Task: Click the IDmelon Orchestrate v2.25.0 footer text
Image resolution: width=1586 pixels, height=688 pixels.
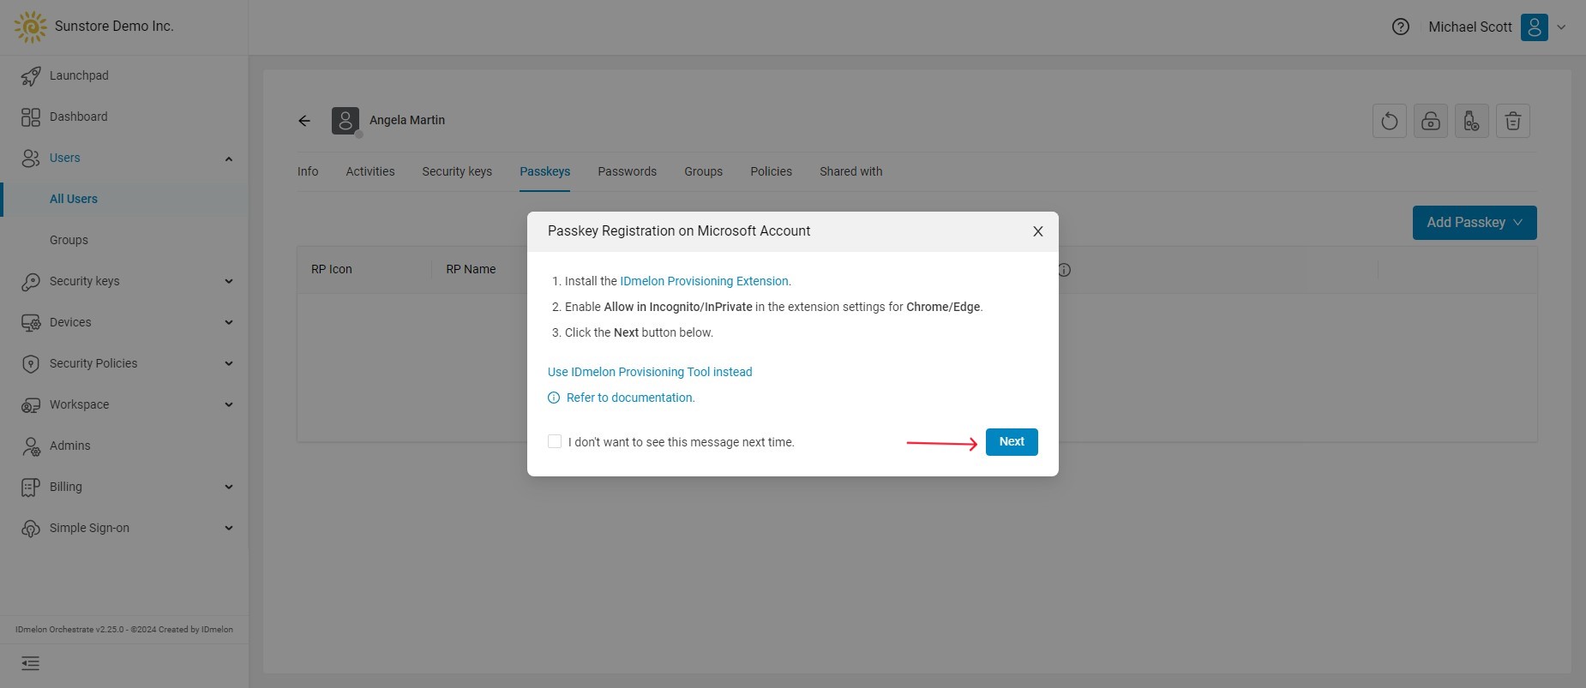Action: 124,630
